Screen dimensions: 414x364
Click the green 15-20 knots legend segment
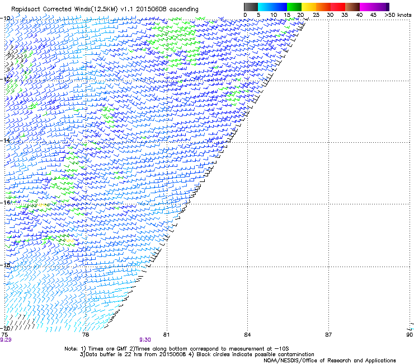click(x=294, y=7)
